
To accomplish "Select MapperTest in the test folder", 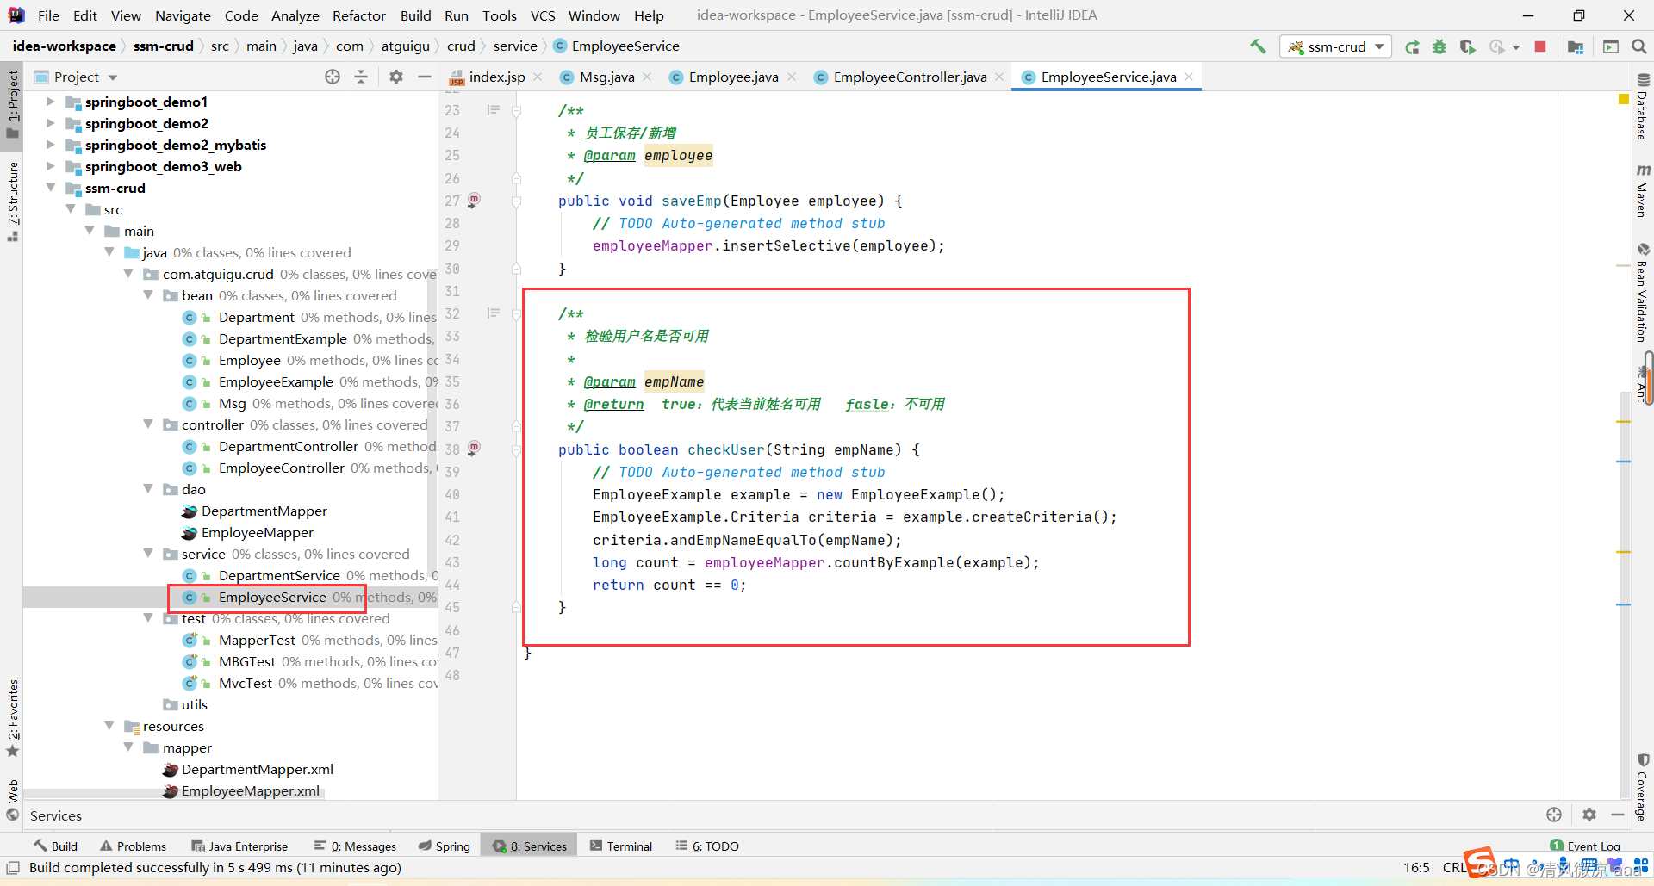I will coord(257,640).
